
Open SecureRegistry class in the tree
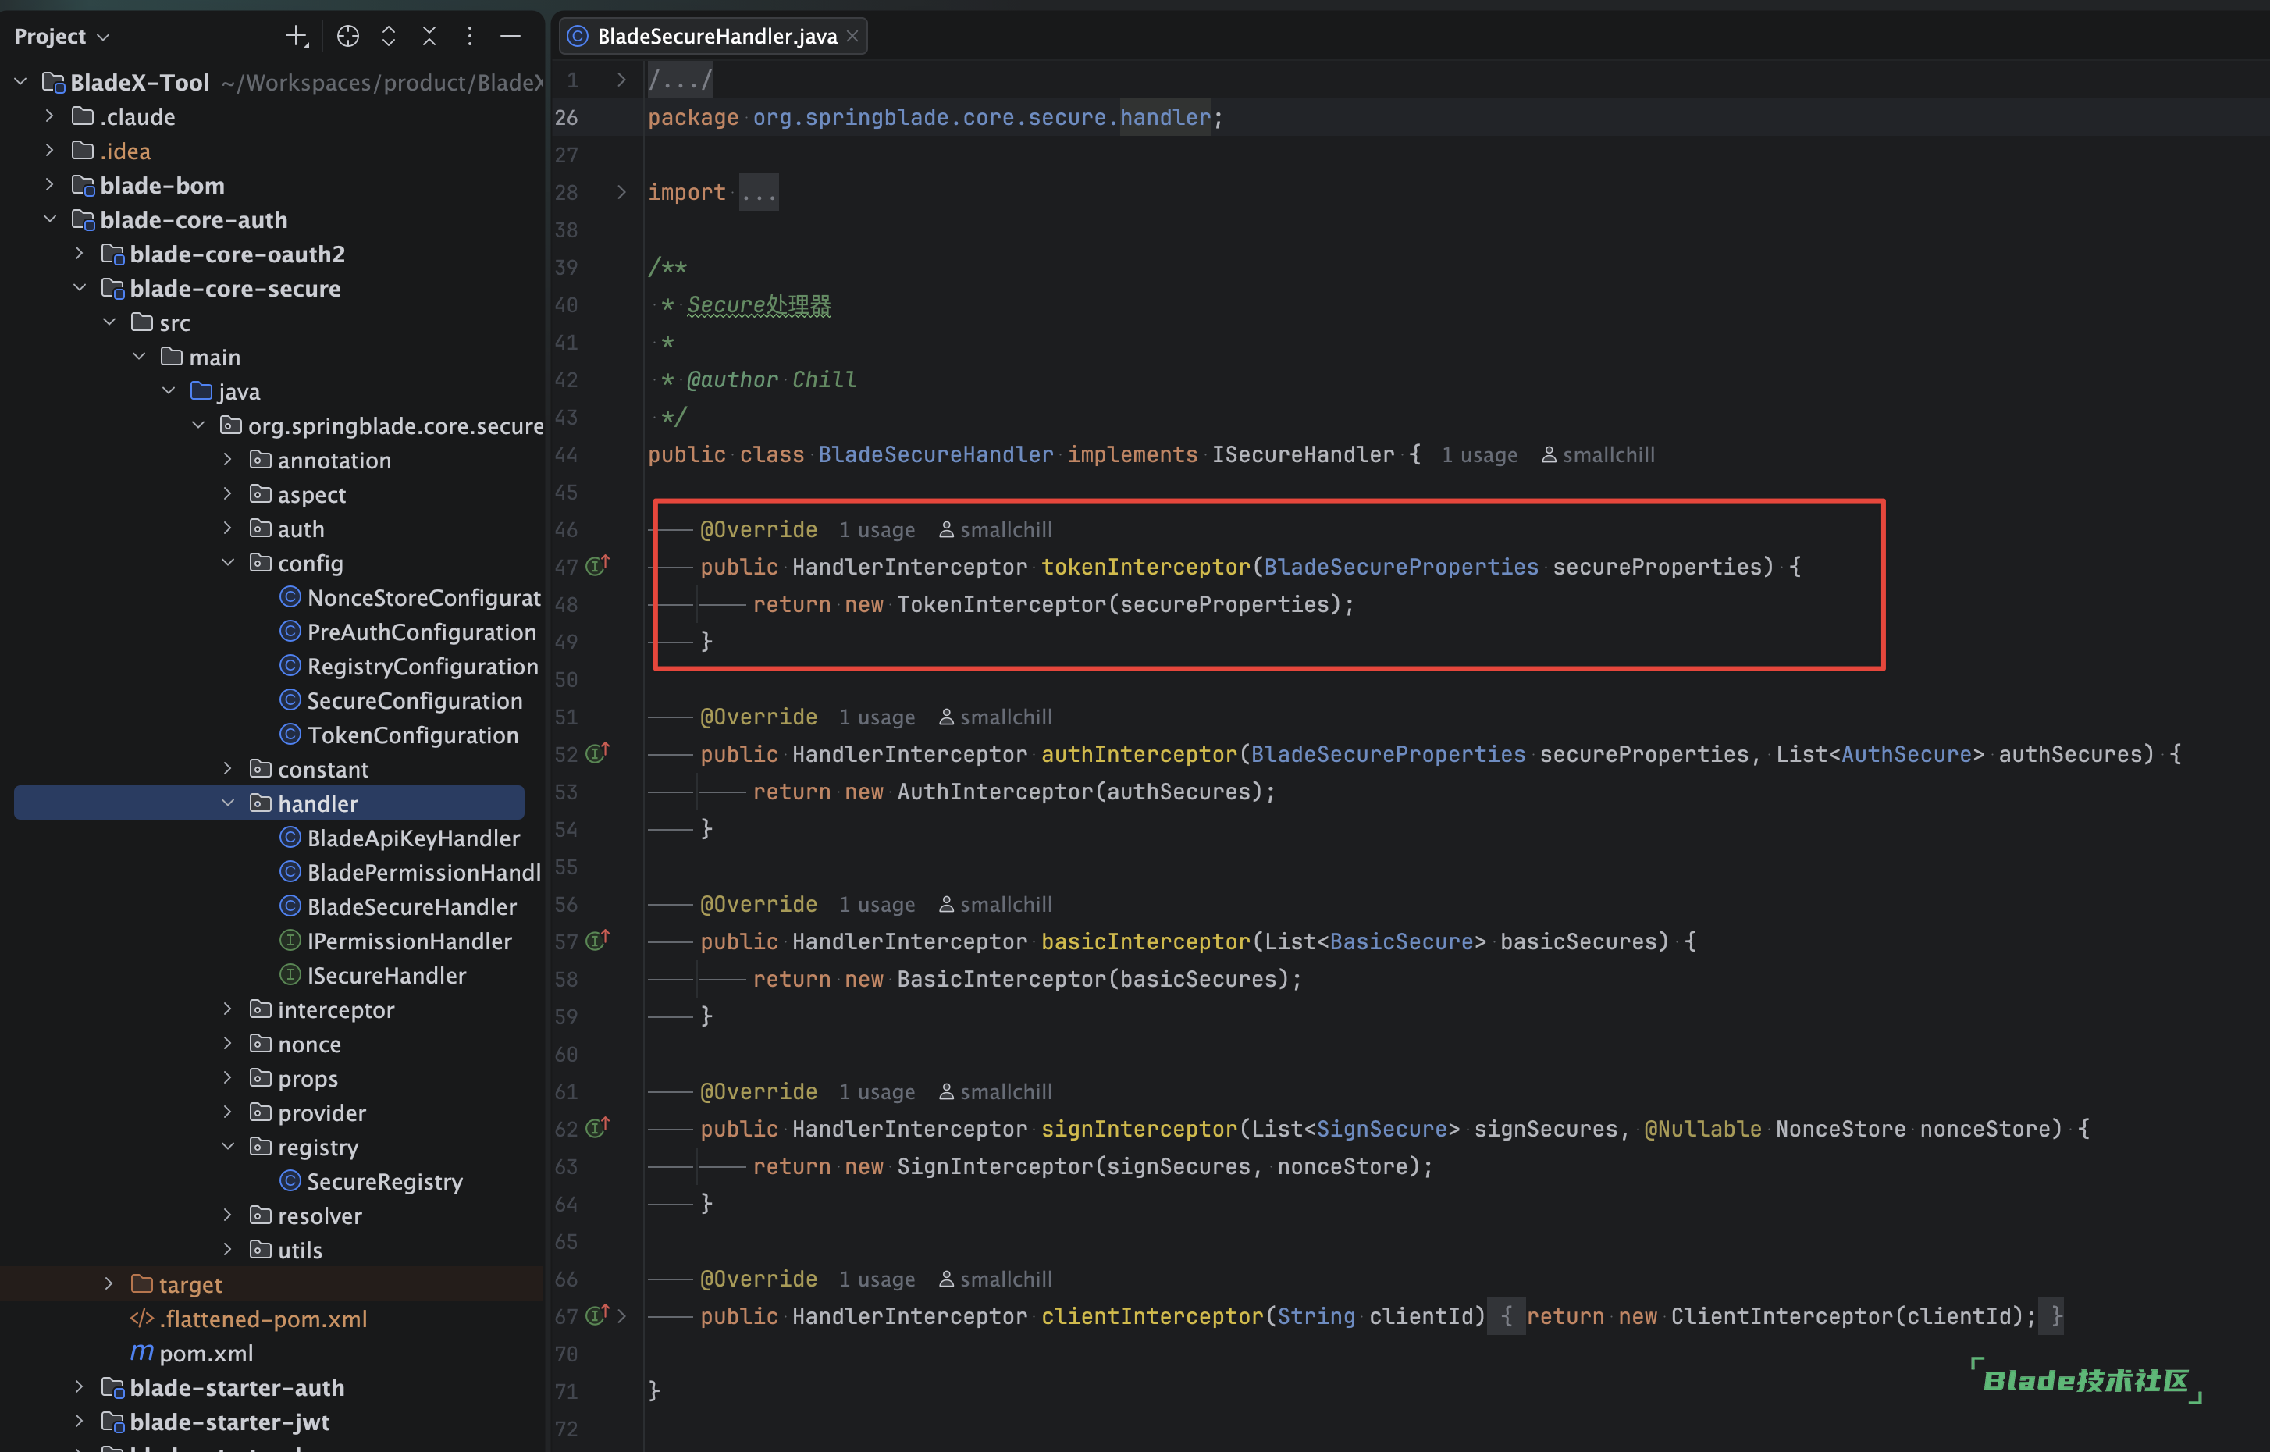(x=385, y=1181)
